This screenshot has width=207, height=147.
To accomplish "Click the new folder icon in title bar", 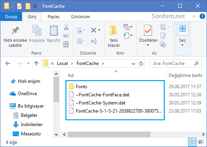I will [x=28, y=6].
